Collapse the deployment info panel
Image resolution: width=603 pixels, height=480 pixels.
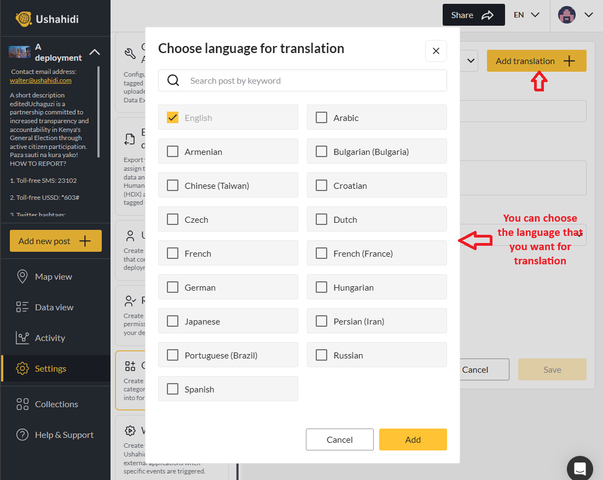click(x=95, y=52)
